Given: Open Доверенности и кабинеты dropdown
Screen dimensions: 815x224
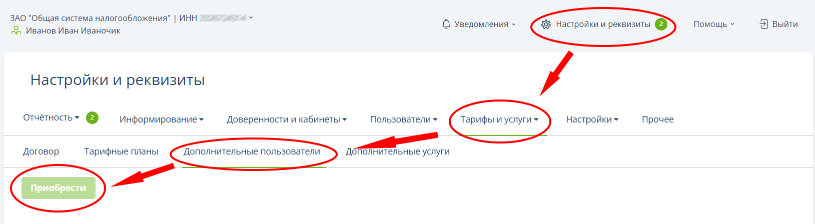Looking at the screenshot, I should pyautogui.click(x=286, y=119).
